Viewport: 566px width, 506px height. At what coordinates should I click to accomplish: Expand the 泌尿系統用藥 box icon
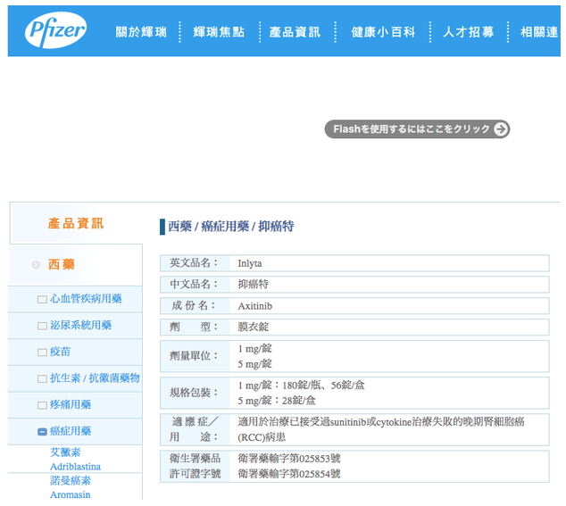point(42,326)
